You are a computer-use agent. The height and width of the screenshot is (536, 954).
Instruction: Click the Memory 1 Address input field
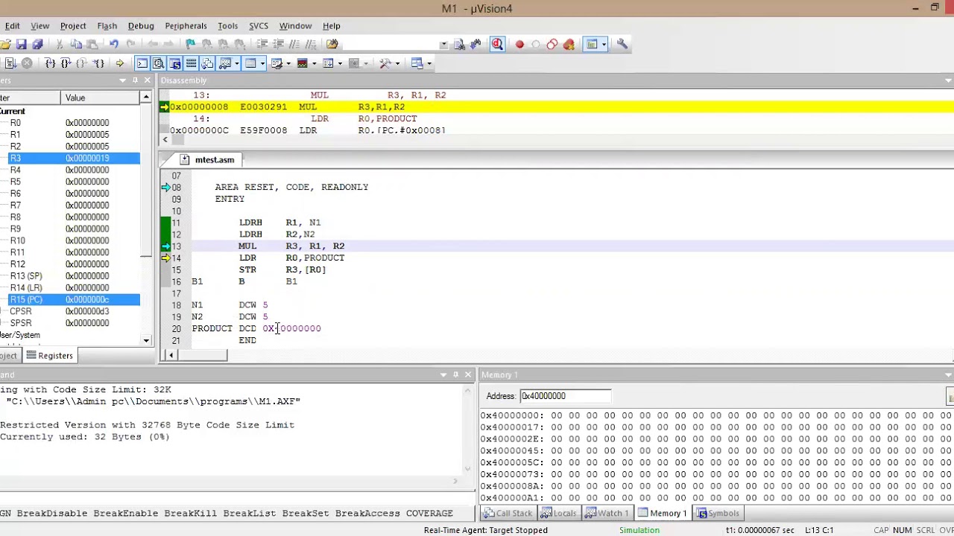565,396
